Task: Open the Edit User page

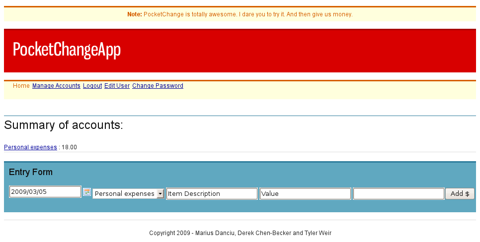Action: 117,86
